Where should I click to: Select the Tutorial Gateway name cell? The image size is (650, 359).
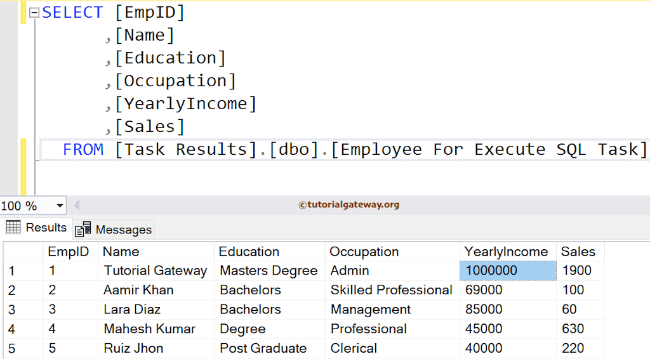point(156,271)
